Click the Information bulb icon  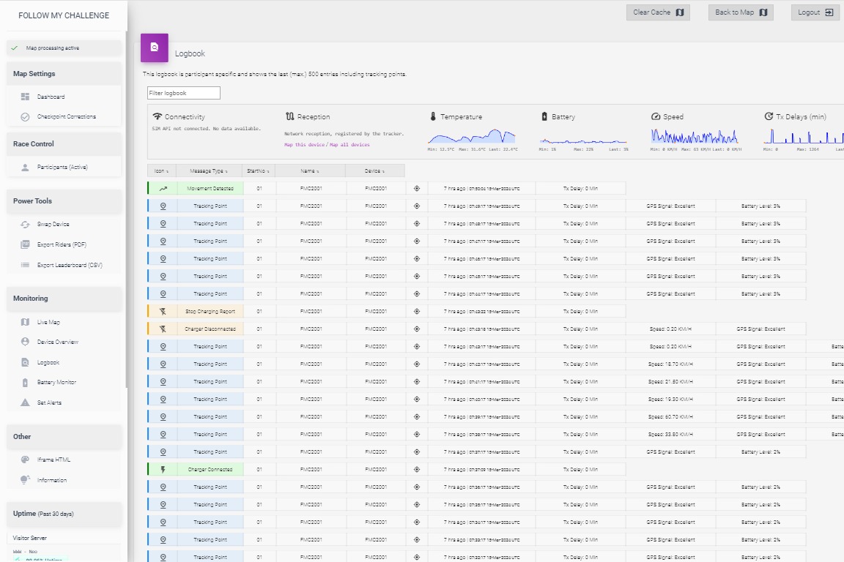(25, 480)
